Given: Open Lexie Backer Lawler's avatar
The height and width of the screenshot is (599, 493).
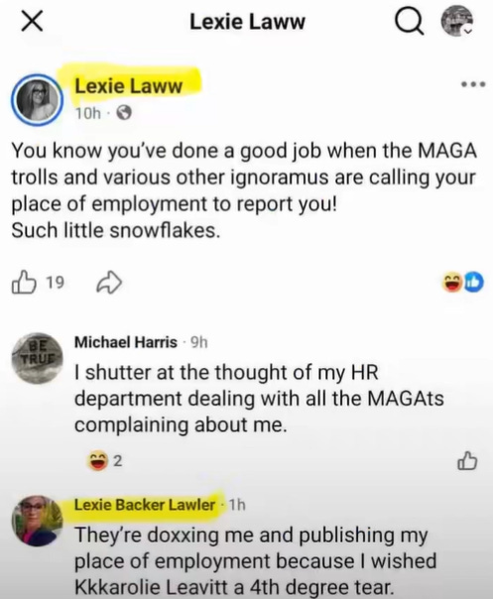Looking at the screenshot, I should [x=37, y=521].
